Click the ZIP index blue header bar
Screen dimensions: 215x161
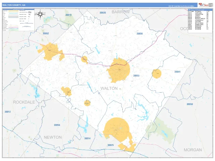tap(200, 10)
